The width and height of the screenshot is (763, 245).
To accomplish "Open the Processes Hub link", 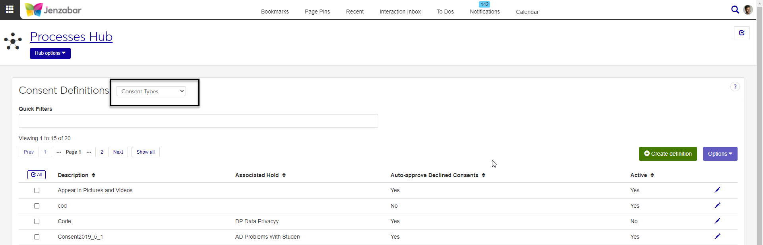I will click(71, 37).
